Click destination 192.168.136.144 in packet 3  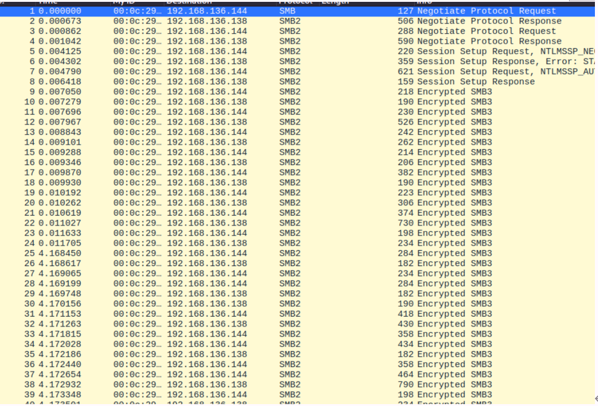(207, 31)
